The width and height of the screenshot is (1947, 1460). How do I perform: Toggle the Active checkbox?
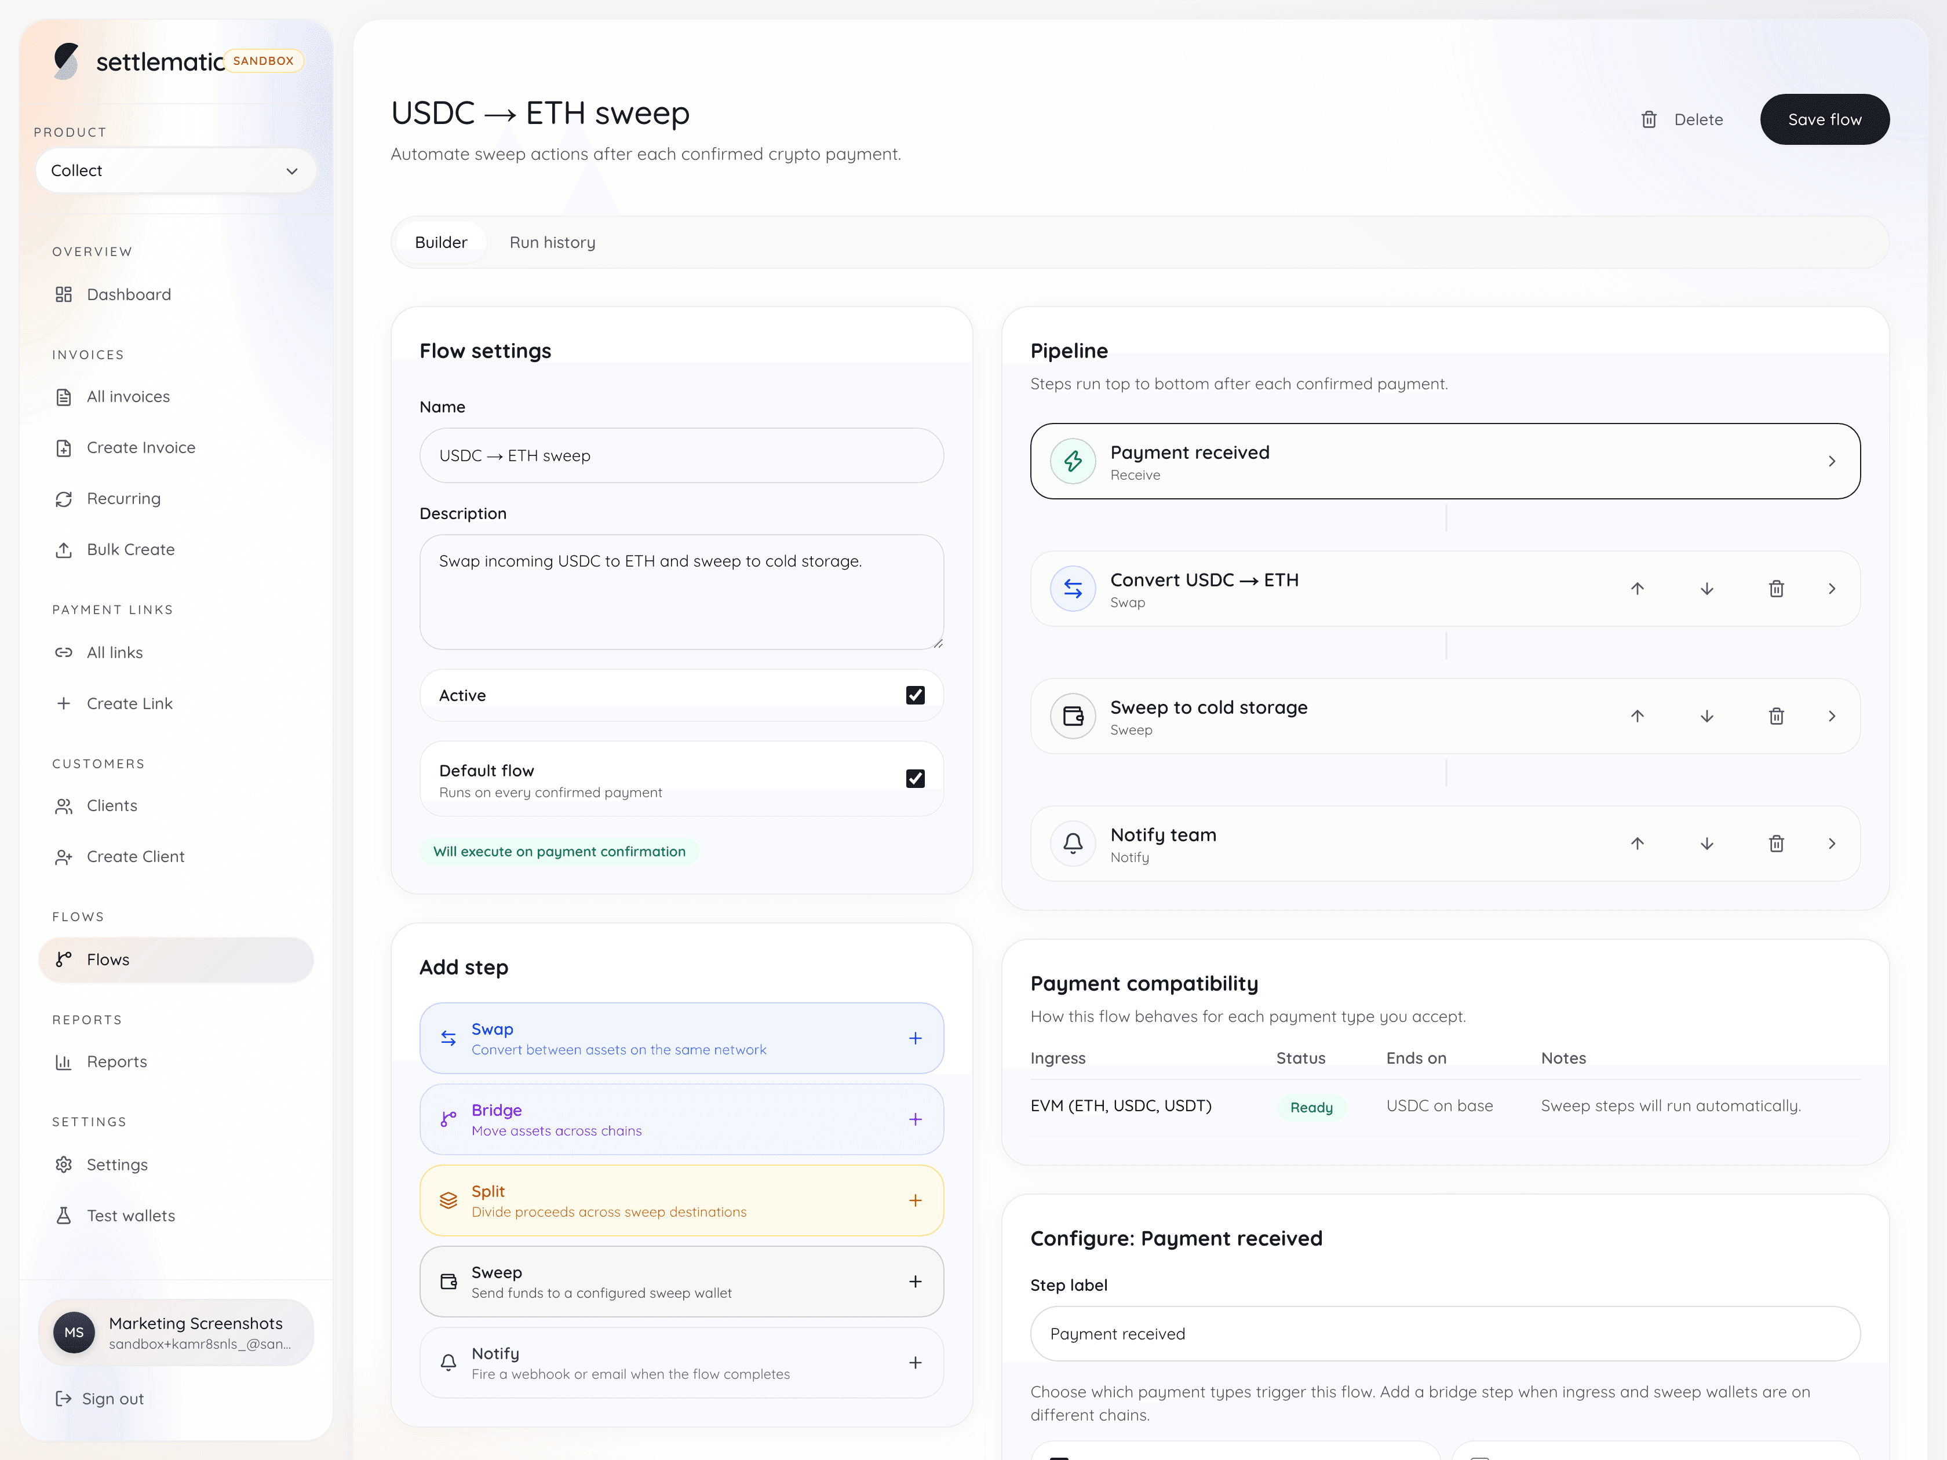tap(916, 695)
